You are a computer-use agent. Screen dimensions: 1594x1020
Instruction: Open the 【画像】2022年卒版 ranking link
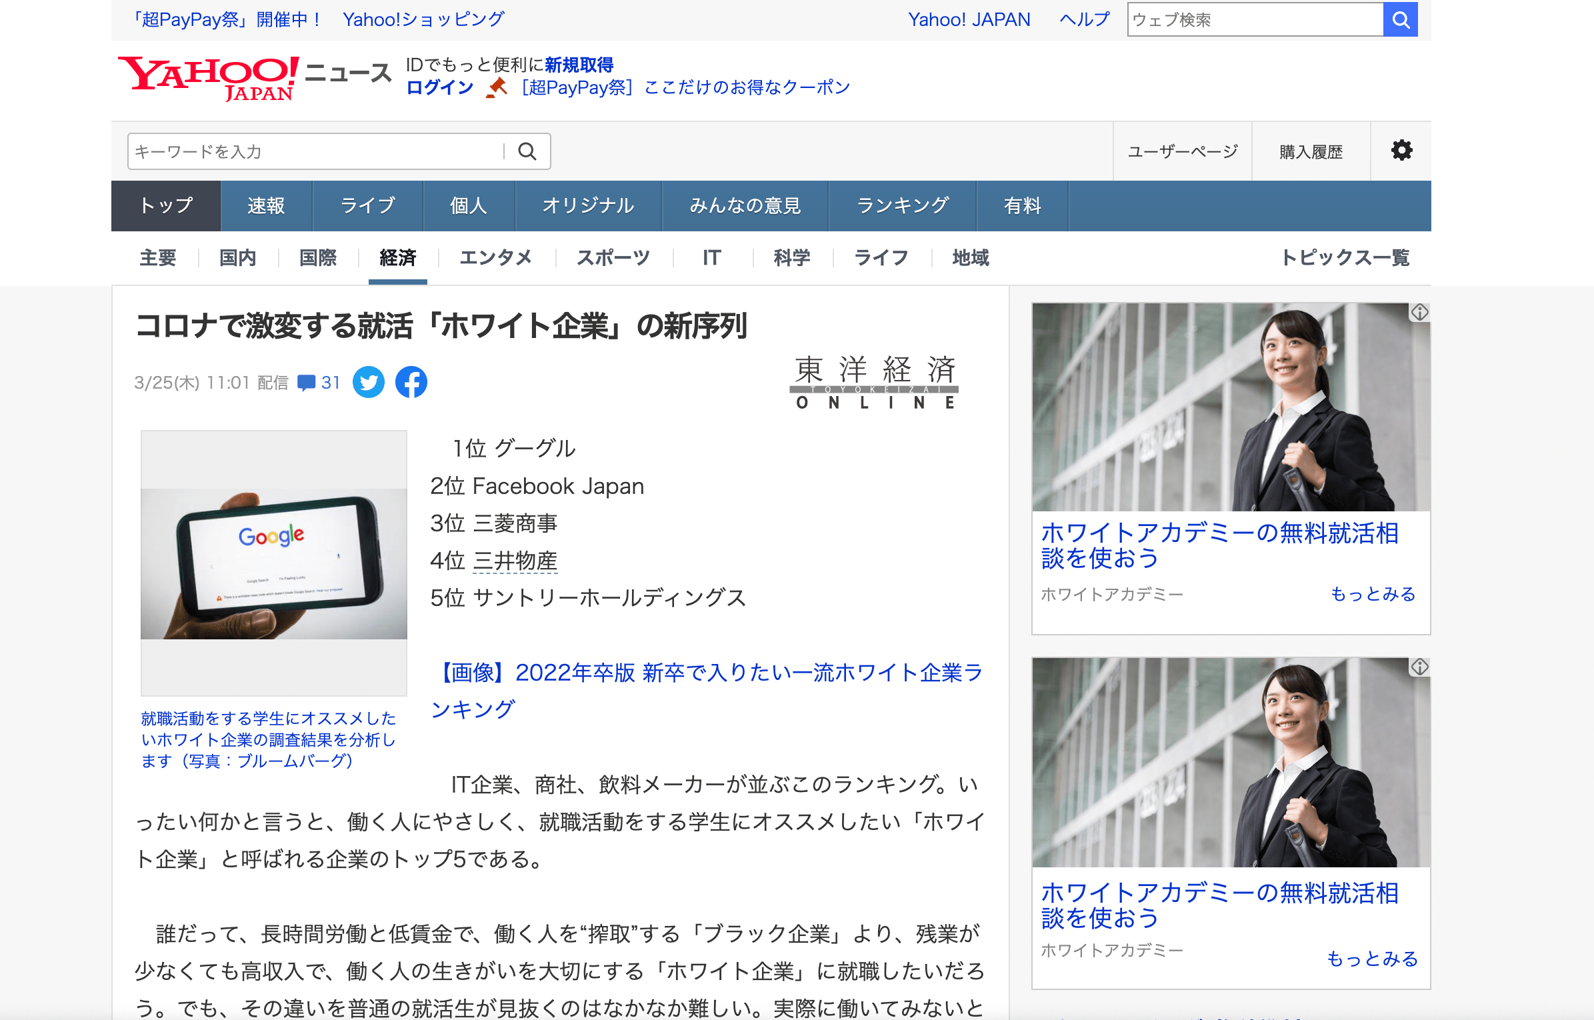(707, 691)
